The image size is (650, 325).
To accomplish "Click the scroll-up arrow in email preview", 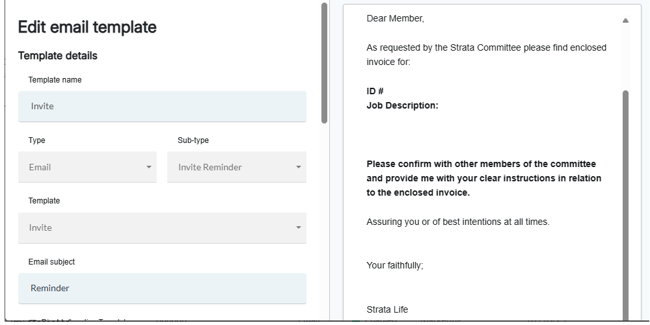I will [625, 21].
